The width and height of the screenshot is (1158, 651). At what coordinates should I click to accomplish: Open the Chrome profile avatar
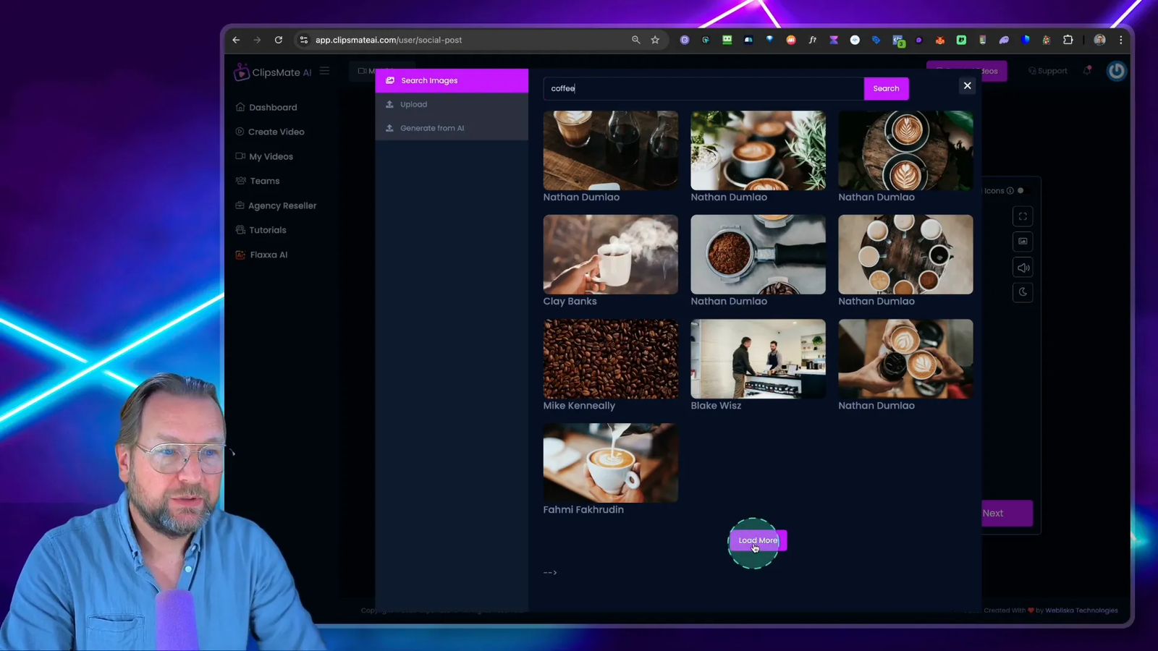coord(1099,40)
